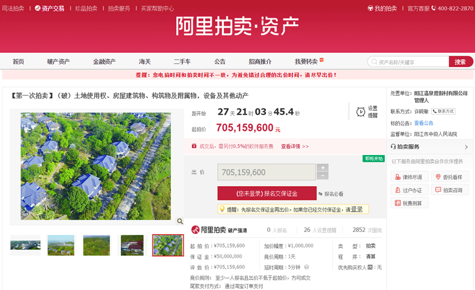This screenshot has height=290, width=475.
Task: Select the 税费测算 service
Action: click(x=410, y=203)
